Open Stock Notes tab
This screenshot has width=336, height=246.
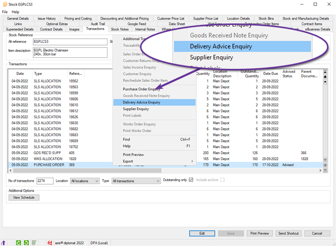119,29
